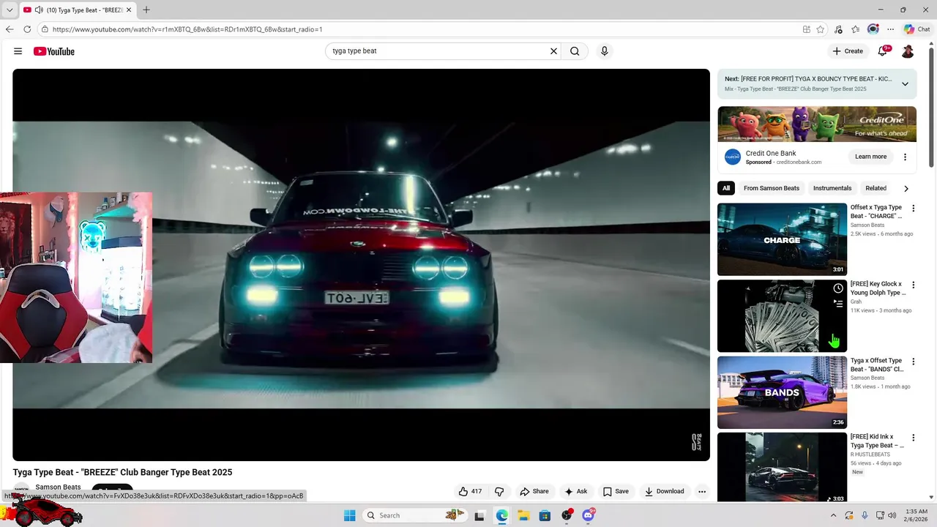The height and width of the screenshot is (527, 937).
Task: Open the Samson Beats channel name
Action: tap(58, 487)
